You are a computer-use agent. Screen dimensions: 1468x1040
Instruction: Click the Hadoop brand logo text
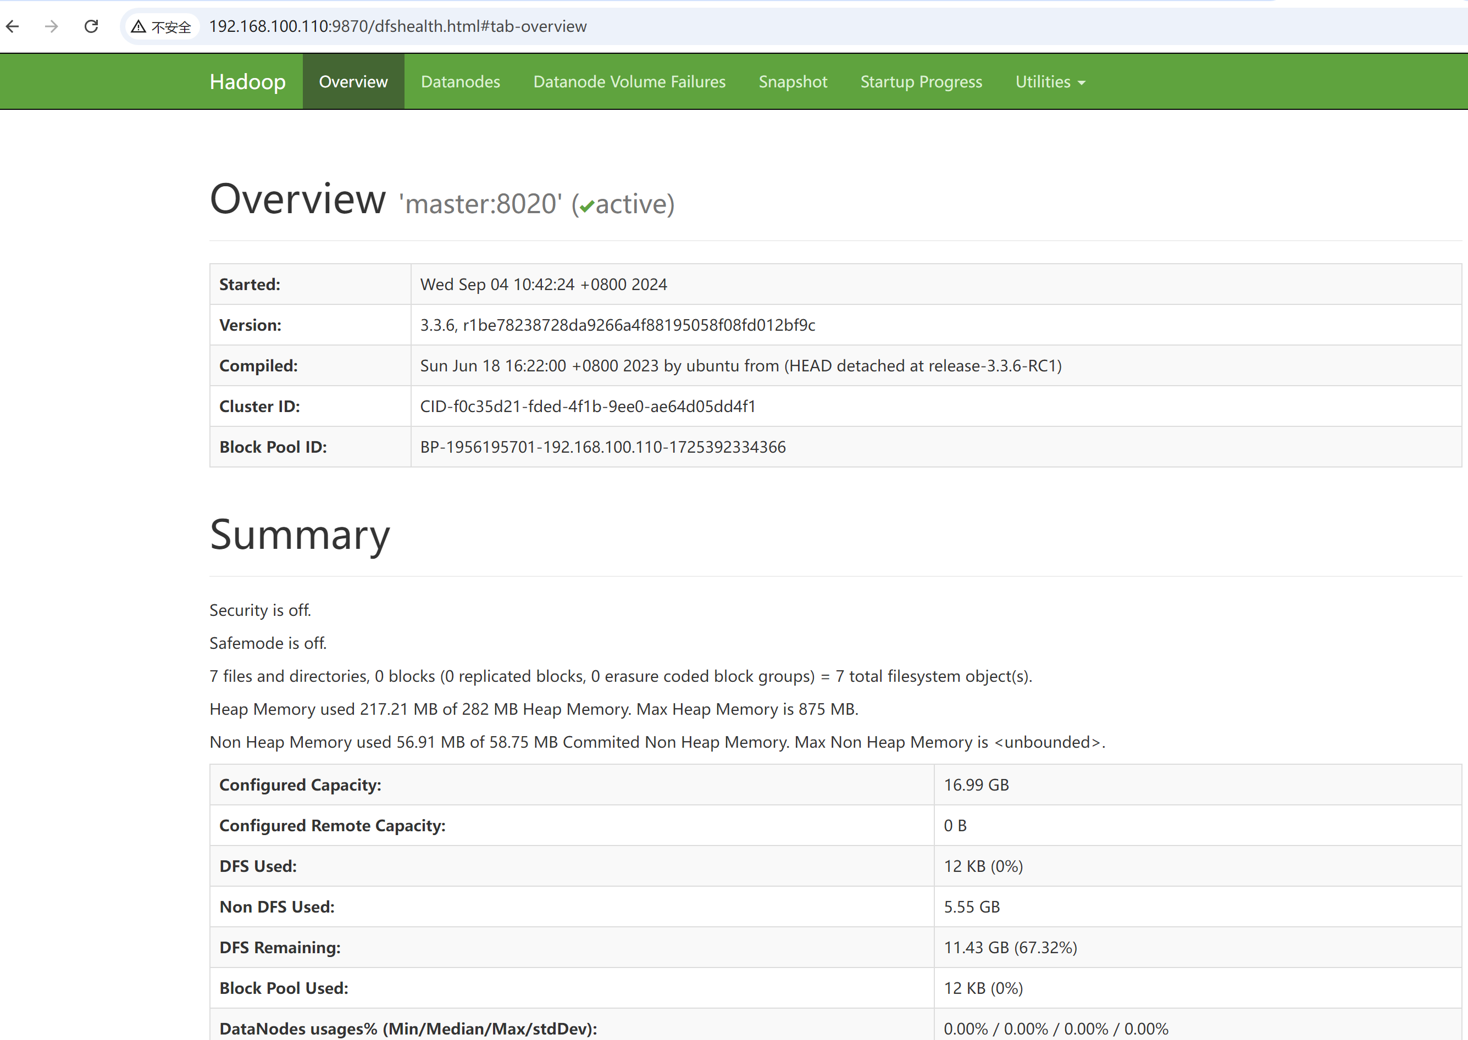tap(247, 82)
